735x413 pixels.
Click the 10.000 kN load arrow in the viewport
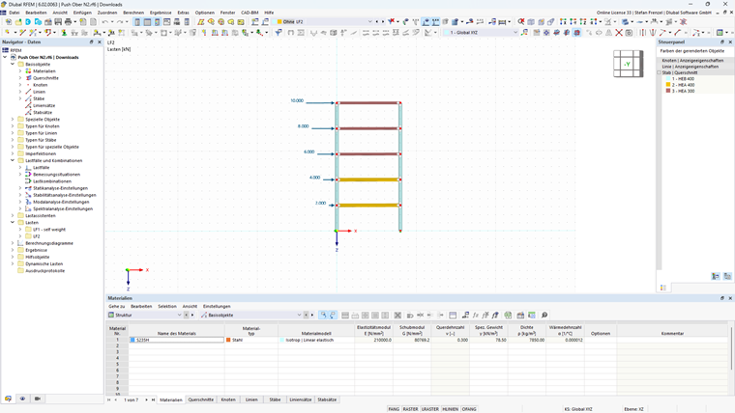320,103
